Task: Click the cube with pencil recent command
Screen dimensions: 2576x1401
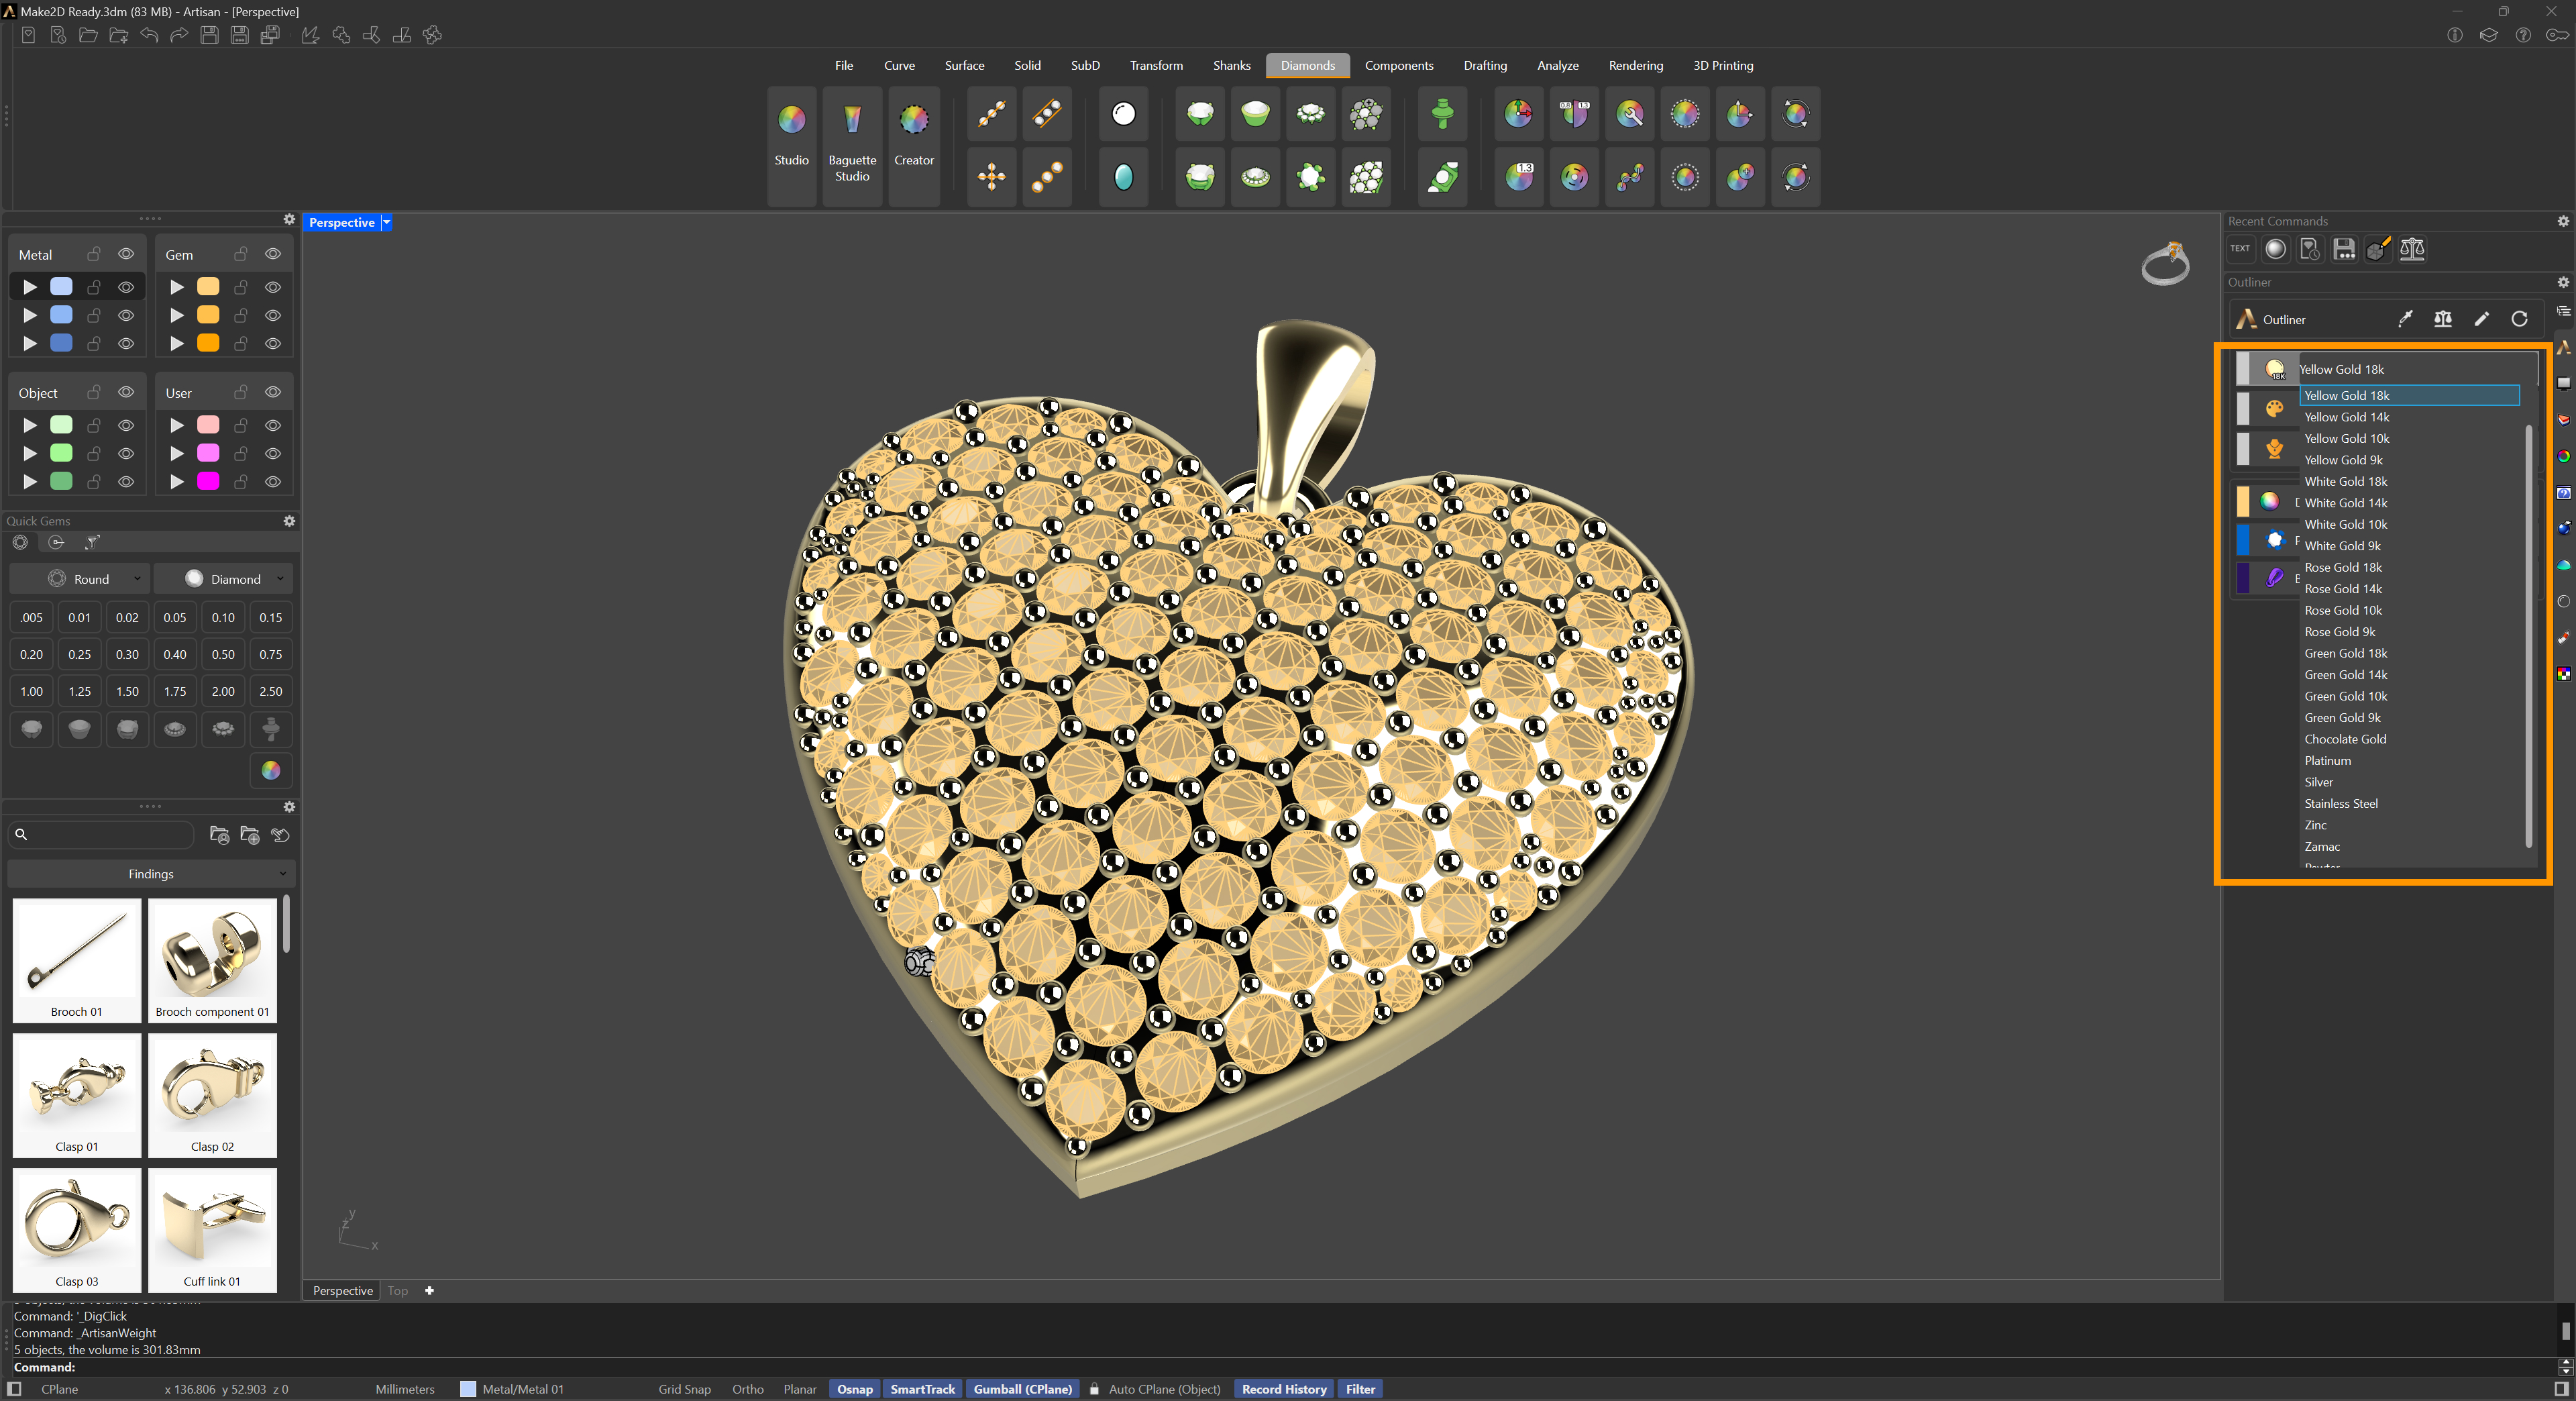Action: (x=2378, y=249)
